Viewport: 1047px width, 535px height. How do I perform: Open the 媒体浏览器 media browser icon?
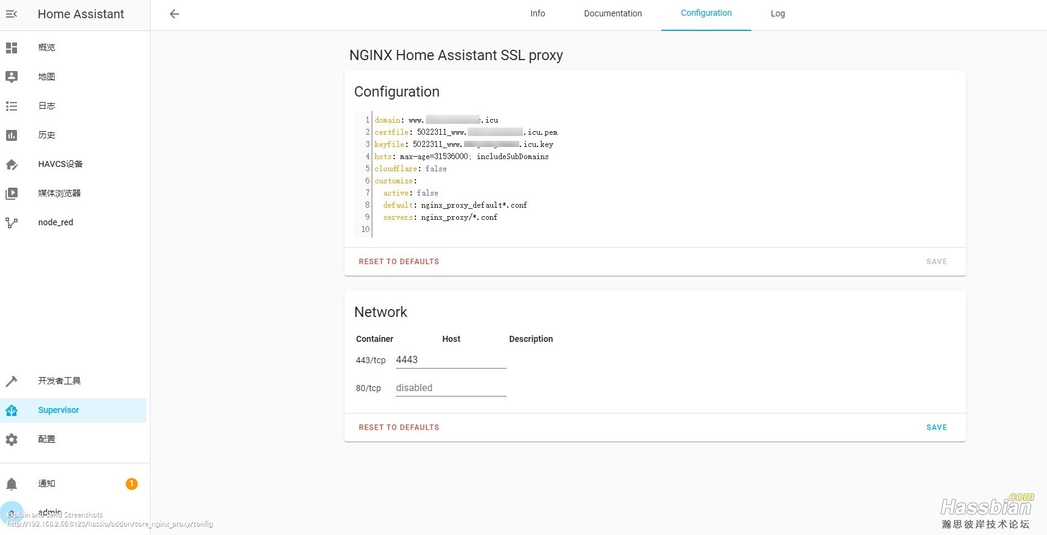(x=12, y=194)
